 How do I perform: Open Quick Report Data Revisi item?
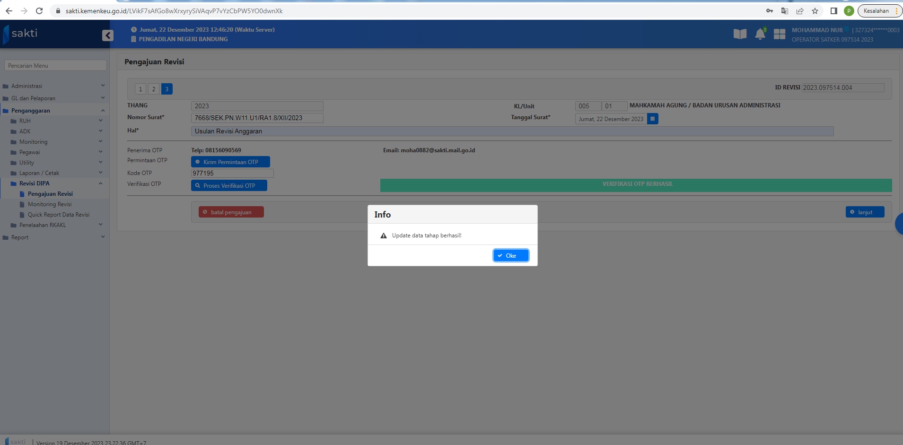pos(58,215)
